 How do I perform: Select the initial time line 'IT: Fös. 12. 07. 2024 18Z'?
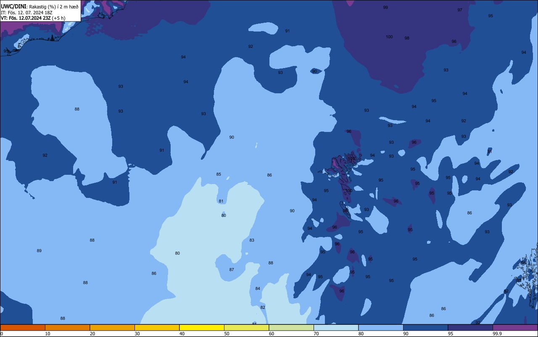tap(26, 12)
